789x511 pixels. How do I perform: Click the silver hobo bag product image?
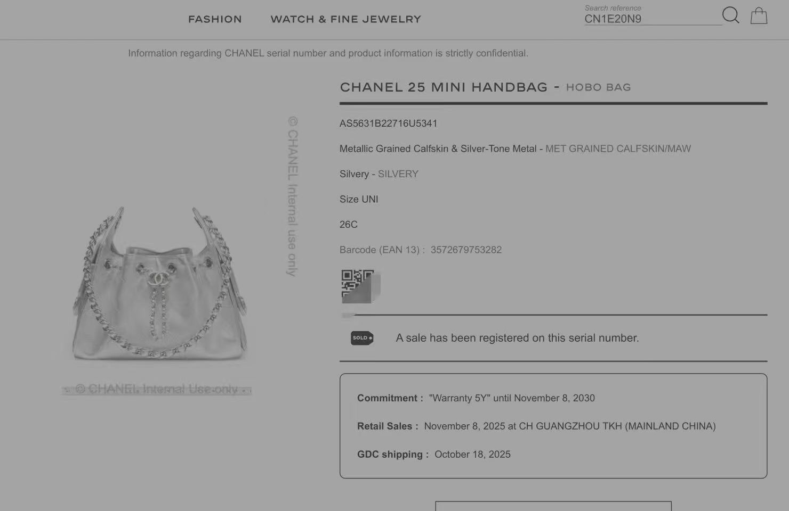click(x=159, y=283)
